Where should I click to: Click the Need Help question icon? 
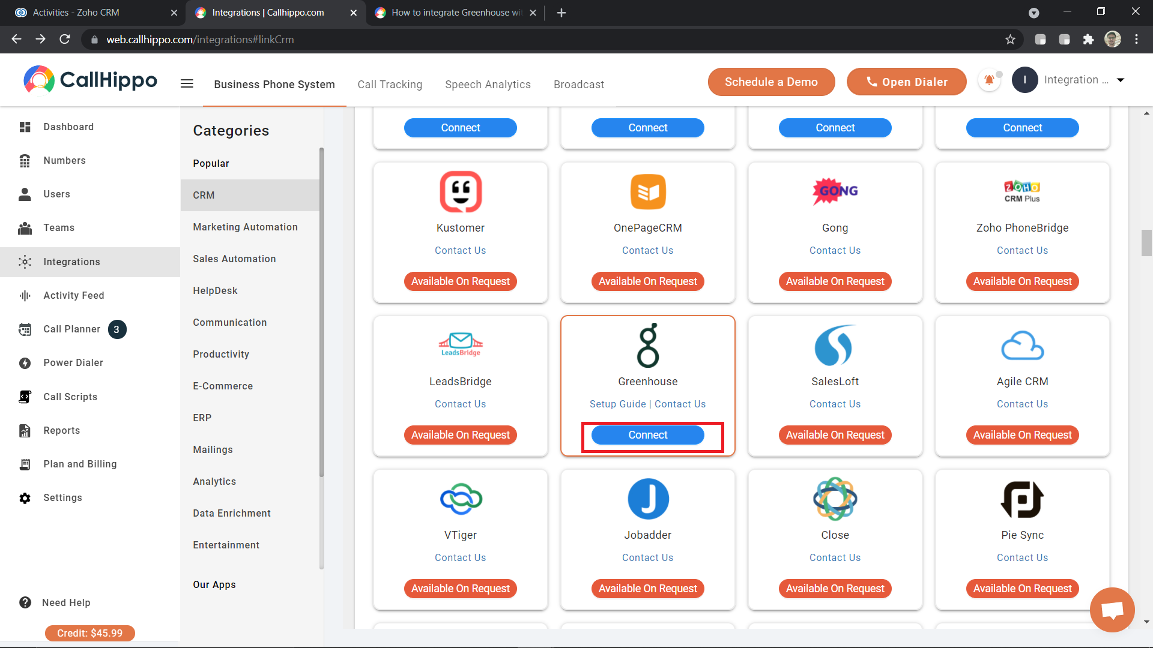pos(25,602)
